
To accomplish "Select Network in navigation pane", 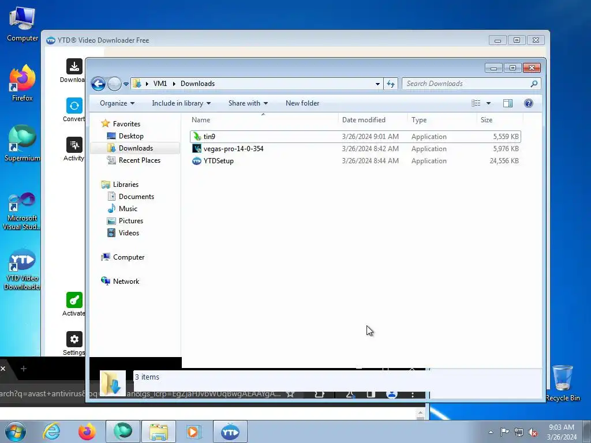I will coord(126,281).
